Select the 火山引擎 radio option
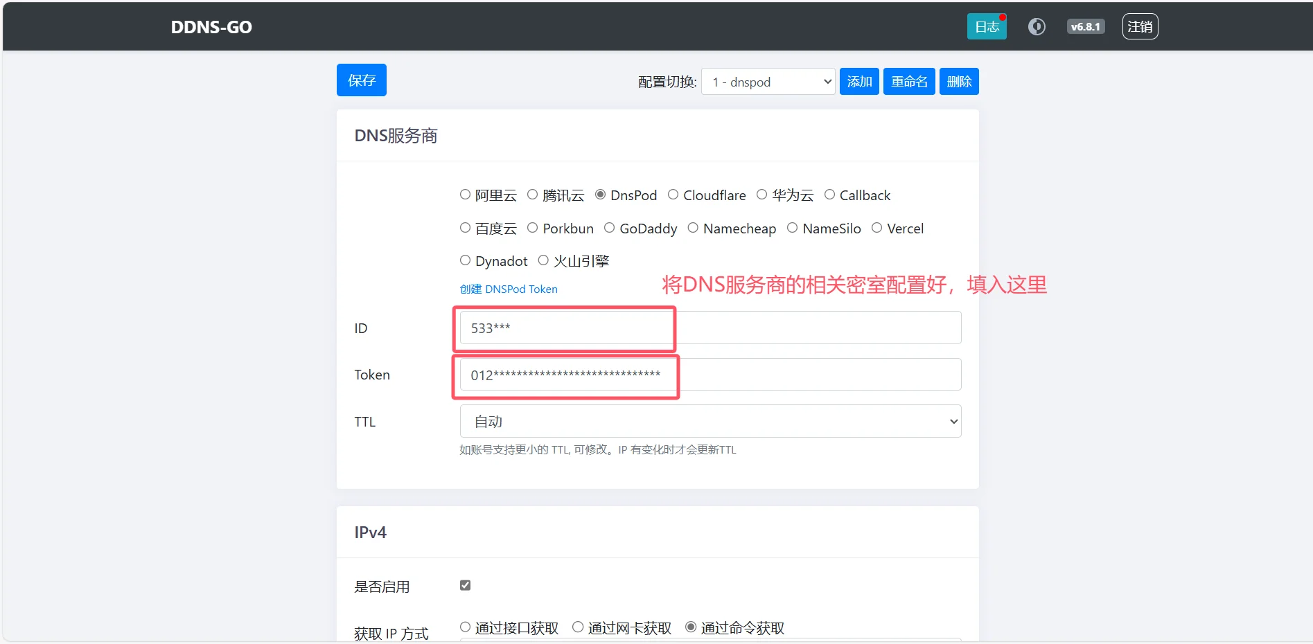Viewport: 1313px width, 644px height. point(543,260)
